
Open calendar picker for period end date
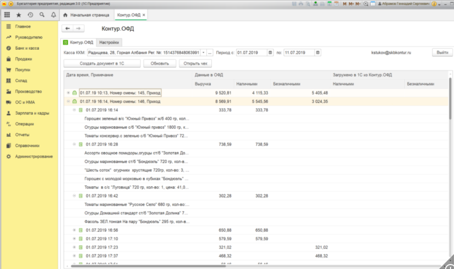(x=318, y=52)
